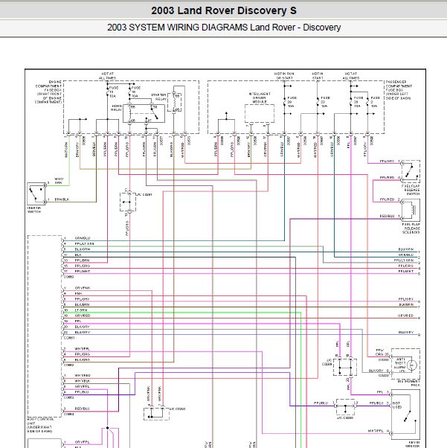Image resolution: width=447 pixels, height=448 pixels.
Task: Click the C0664 connector label
Action: [x=69, y=414]
